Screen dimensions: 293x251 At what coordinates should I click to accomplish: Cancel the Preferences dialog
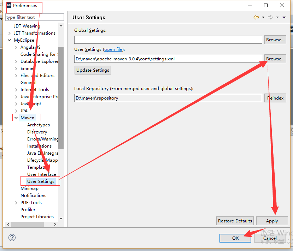270,238
